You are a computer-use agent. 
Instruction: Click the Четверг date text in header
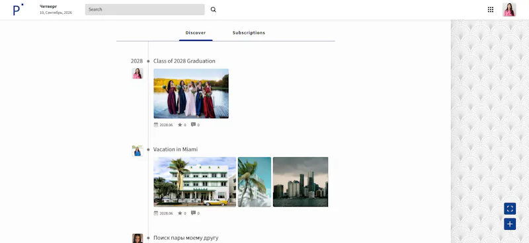[x=48, y=7]
